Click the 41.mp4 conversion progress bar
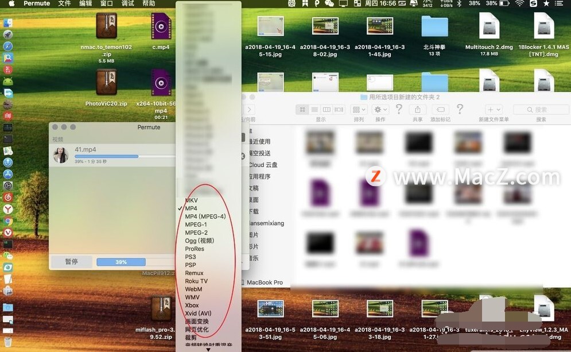The width and height of the screenshot is (571, 352). [125, 156]
